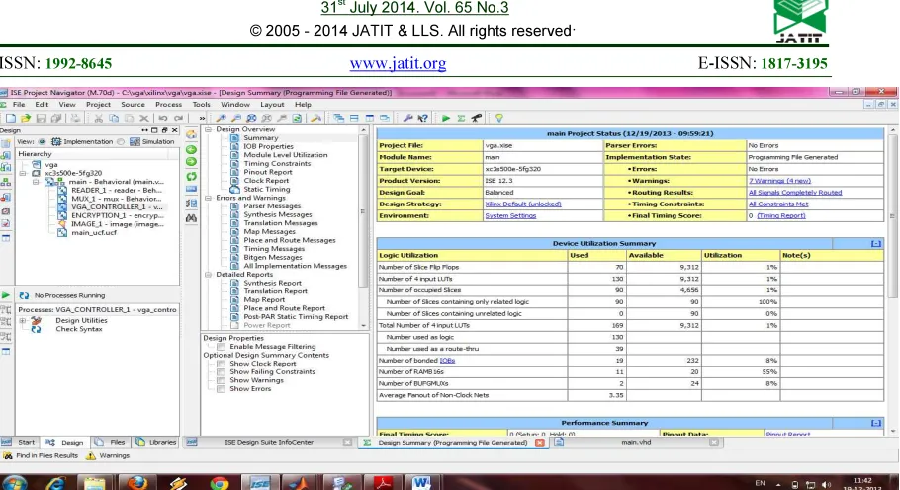The image size is (900, 490).
Task: Click the New file toolbar icon
Action: pyautogui.click(x=10, y=119)
